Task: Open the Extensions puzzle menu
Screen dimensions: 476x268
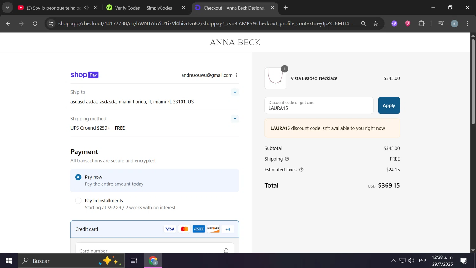Action: pos(421,23)
